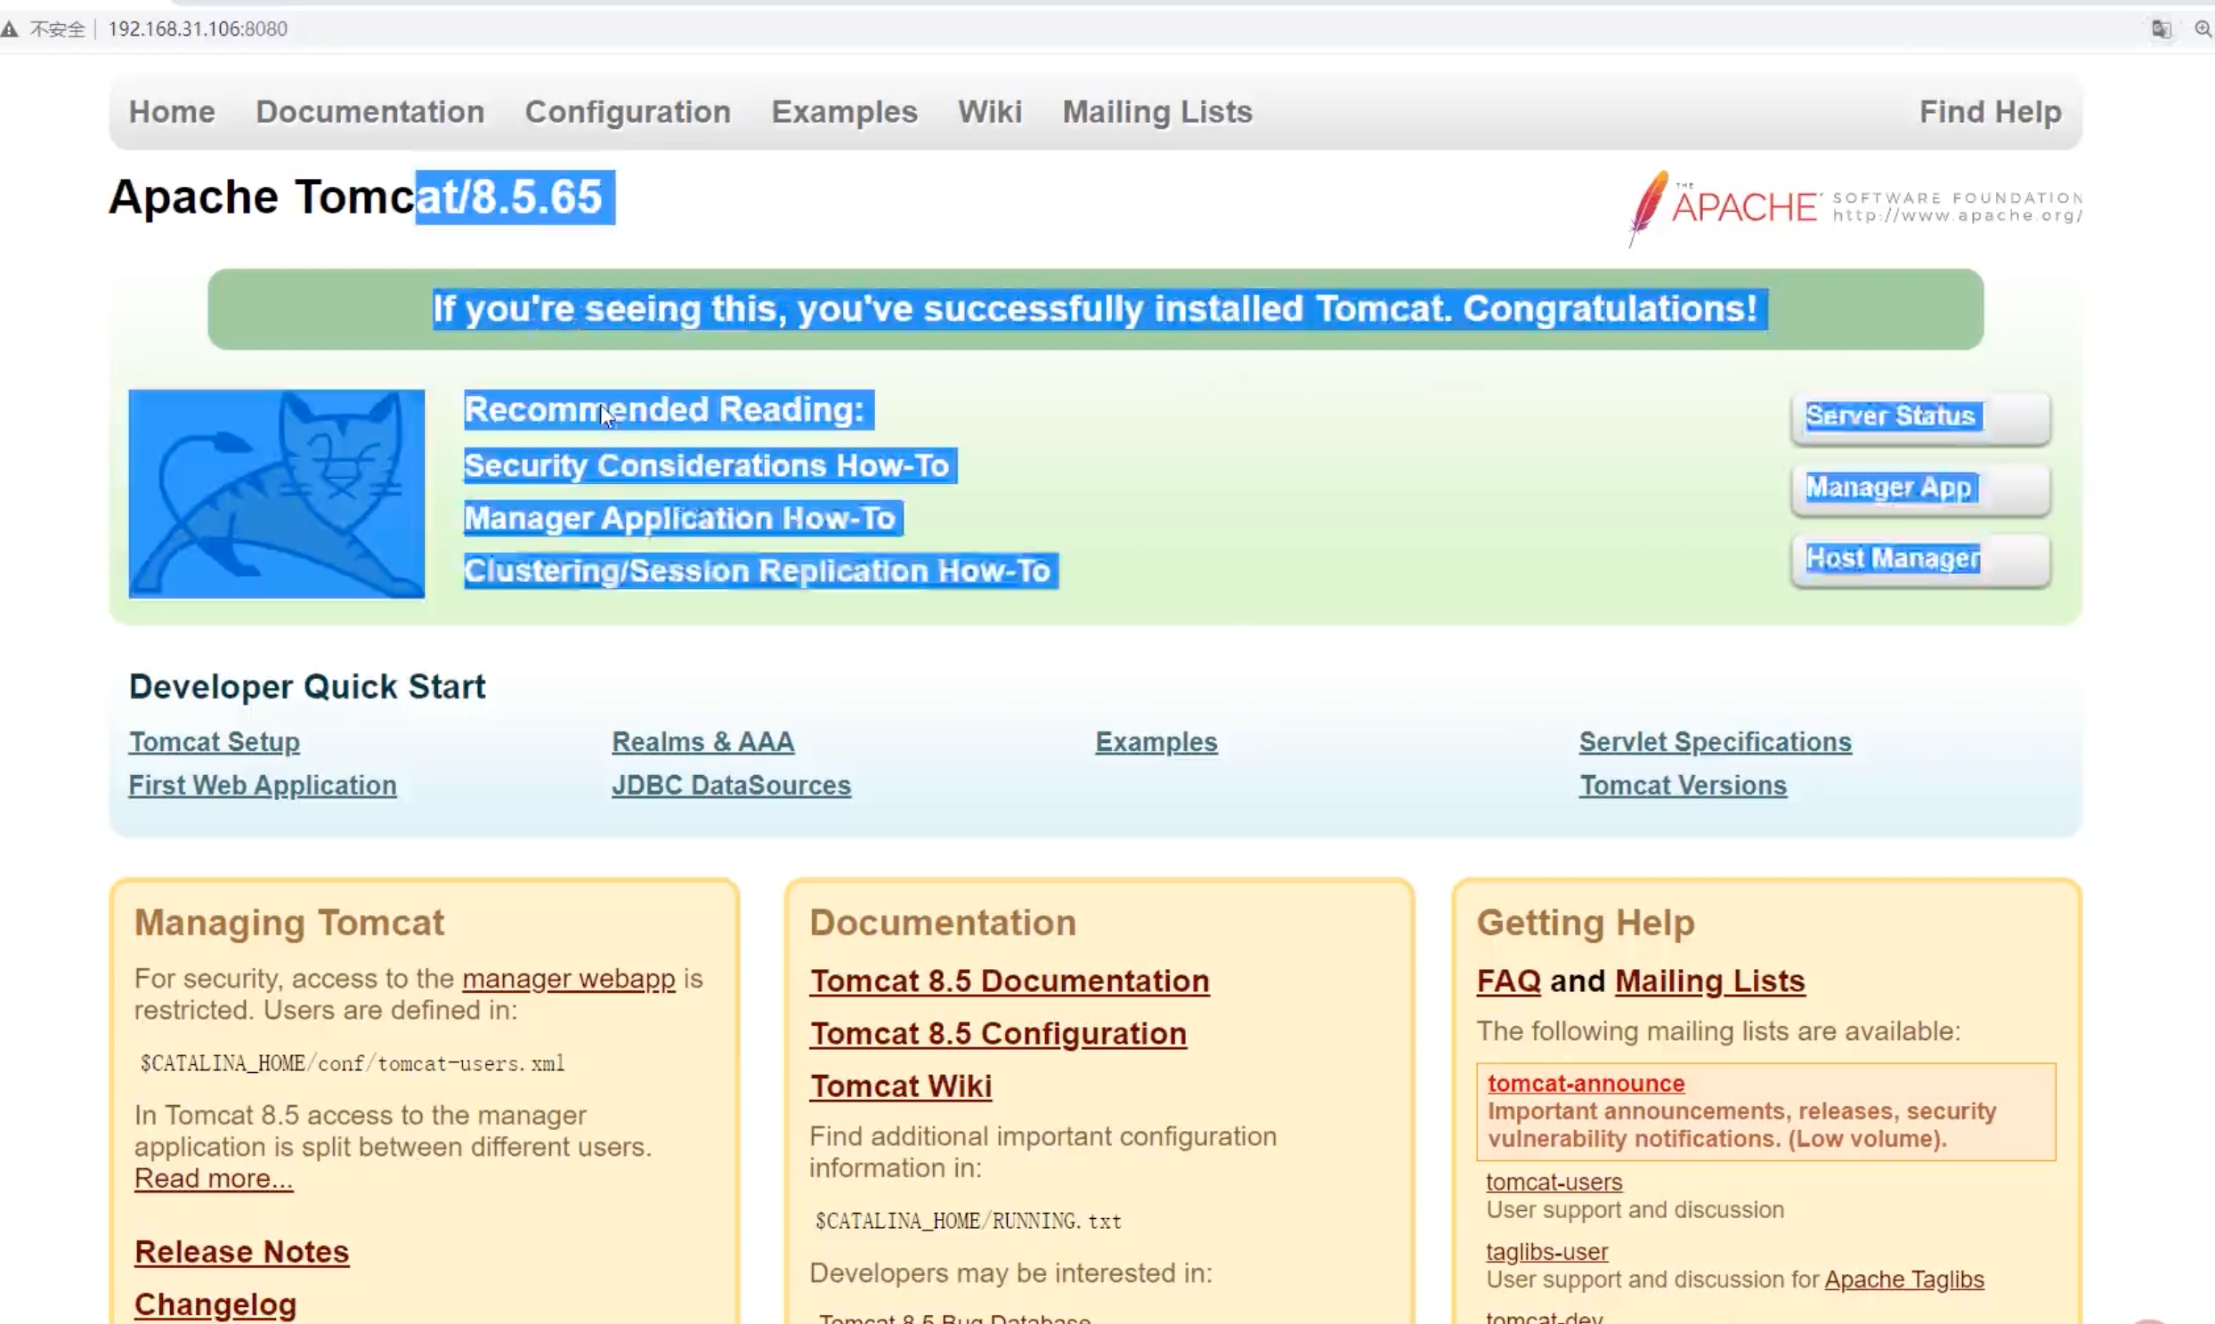Click the translate page icon
2215x1324 pixels.
tap(2160, 28)
